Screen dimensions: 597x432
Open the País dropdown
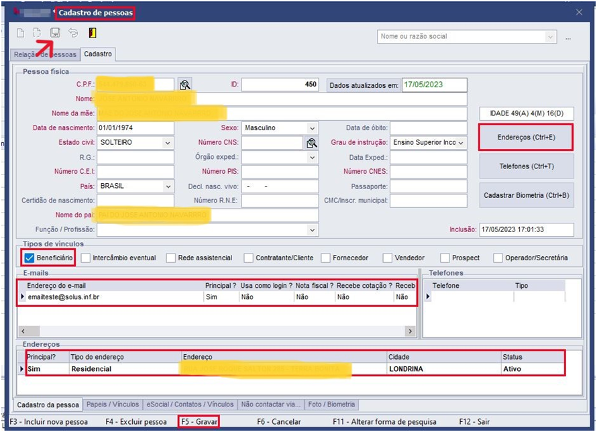[168, 186]
